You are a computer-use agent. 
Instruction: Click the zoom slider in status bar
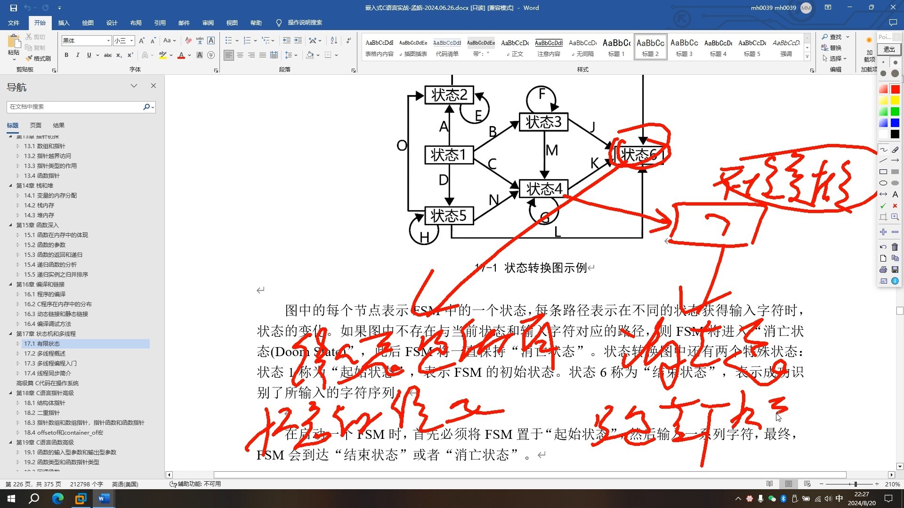tap(849, 484)
